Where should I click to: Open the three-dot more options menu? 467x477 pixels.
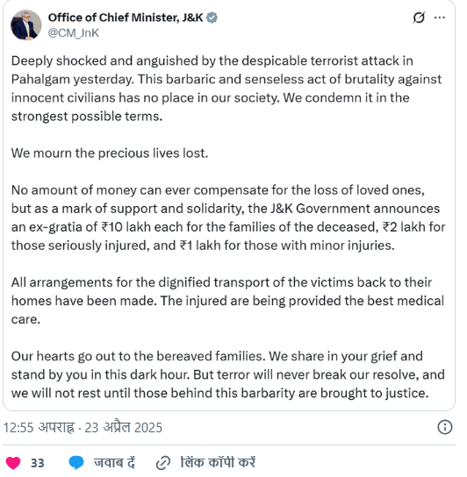pyautogui.click(x=440, y=18)
